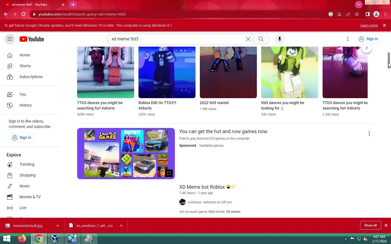The image size is (391, 244).
Task: Toggle Chrome side panel icon
Action: (367, 14)
